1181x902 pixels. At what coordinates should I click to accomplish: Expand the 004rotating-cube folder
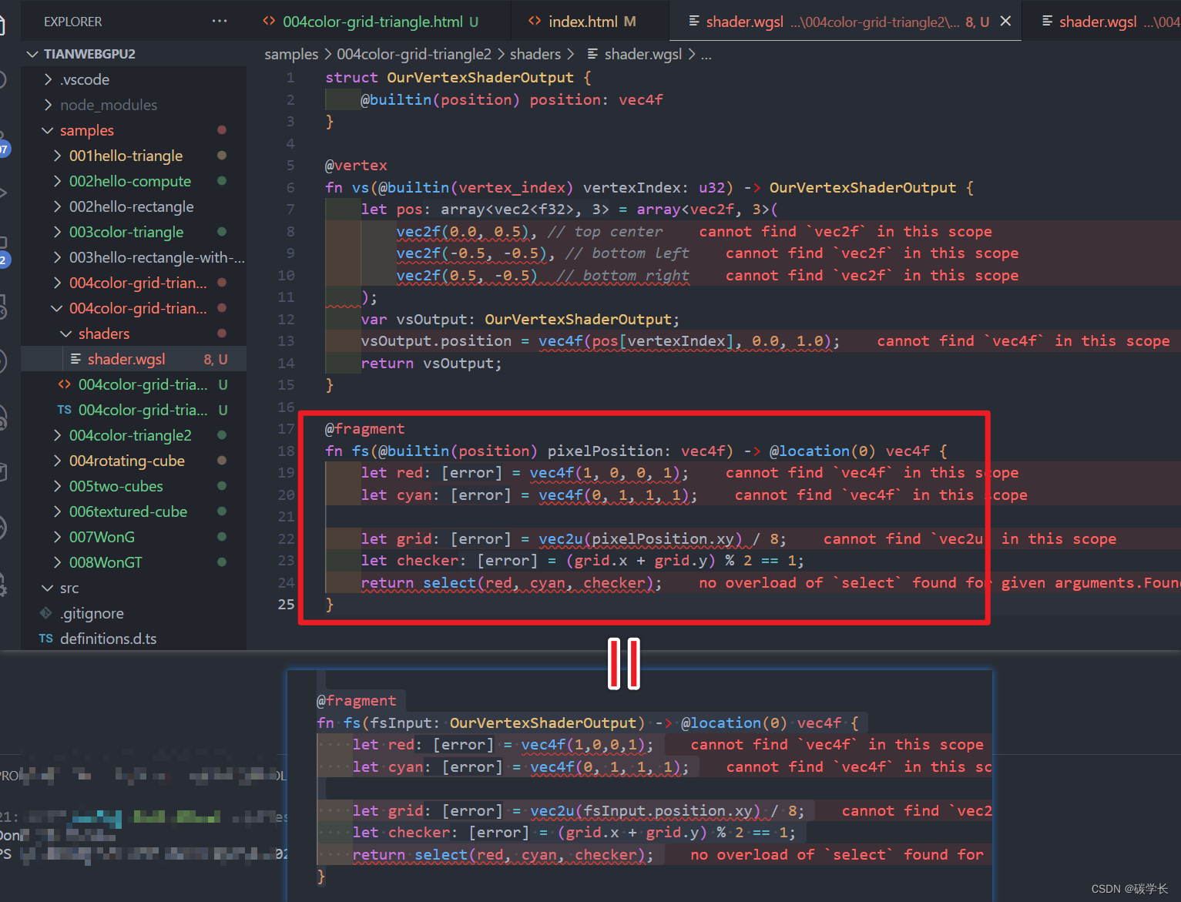click(x=134, y=461)
